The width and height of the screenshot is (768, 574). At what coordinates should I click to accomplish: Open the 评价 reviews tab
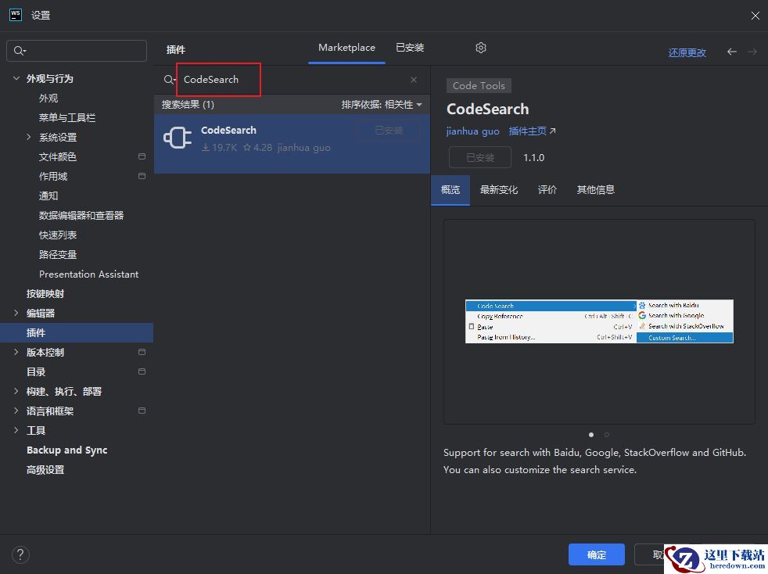point(547,189)
